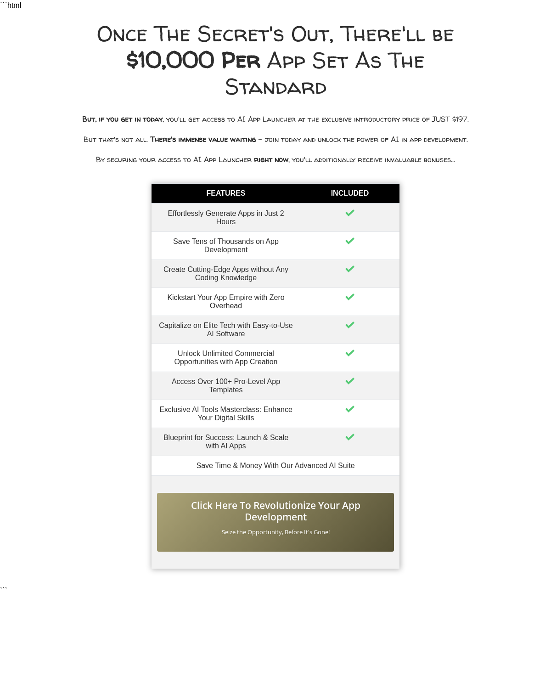Click the checkmark for Unlock Unlimited Commercial Opportunities
The image size is (551, 689).
pyautogui.click(x=350, y=353)
